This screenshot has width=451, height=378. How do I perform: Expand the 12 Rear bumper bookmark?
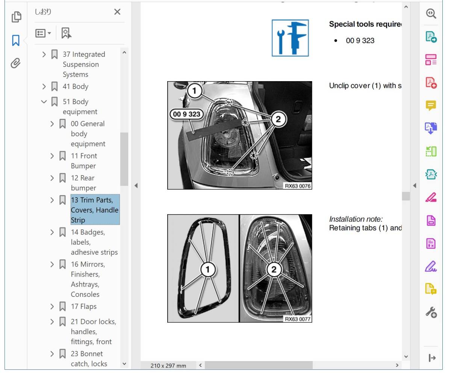[52, 178]
